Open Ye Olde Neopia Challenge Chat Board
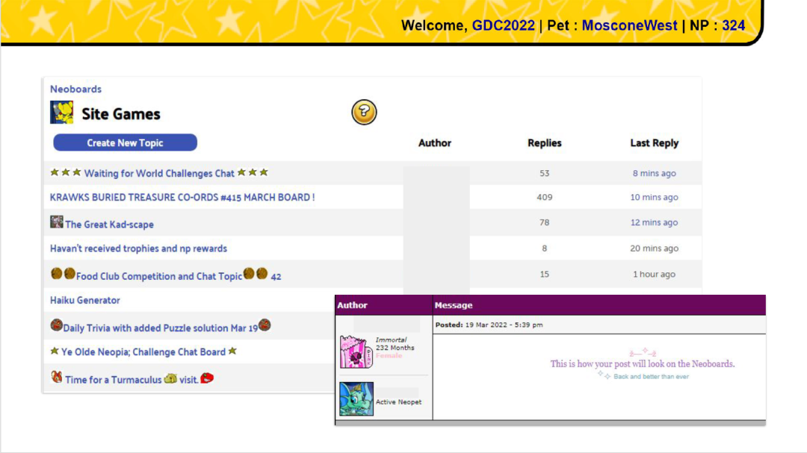Viewport: 807px width, 453px height. (x=143, y=352)
